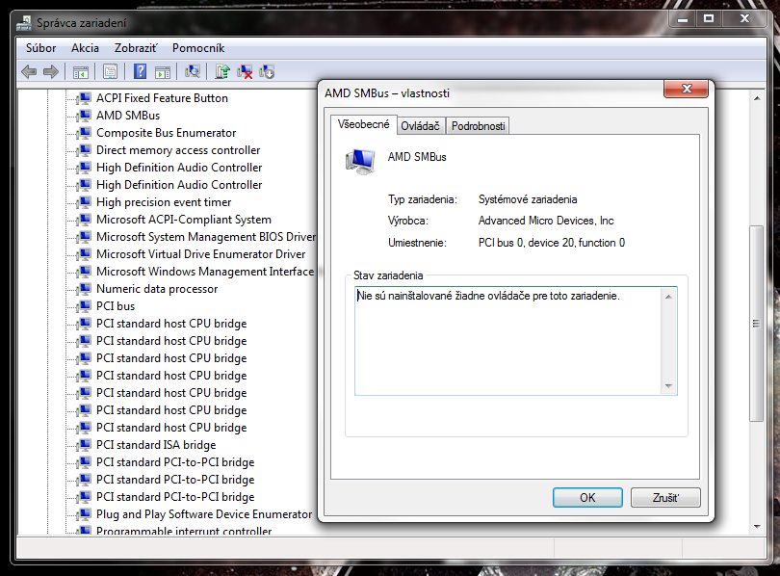Select High precision event timer

point(164,202)
